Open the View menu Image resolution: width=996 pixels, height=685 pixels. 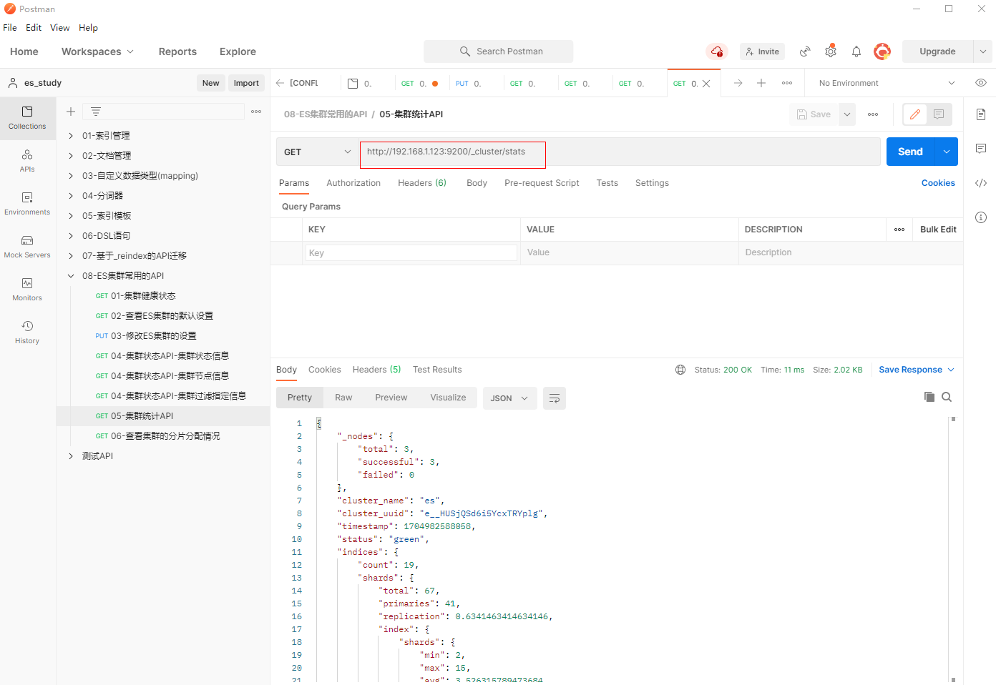click(x=59, y=28)
